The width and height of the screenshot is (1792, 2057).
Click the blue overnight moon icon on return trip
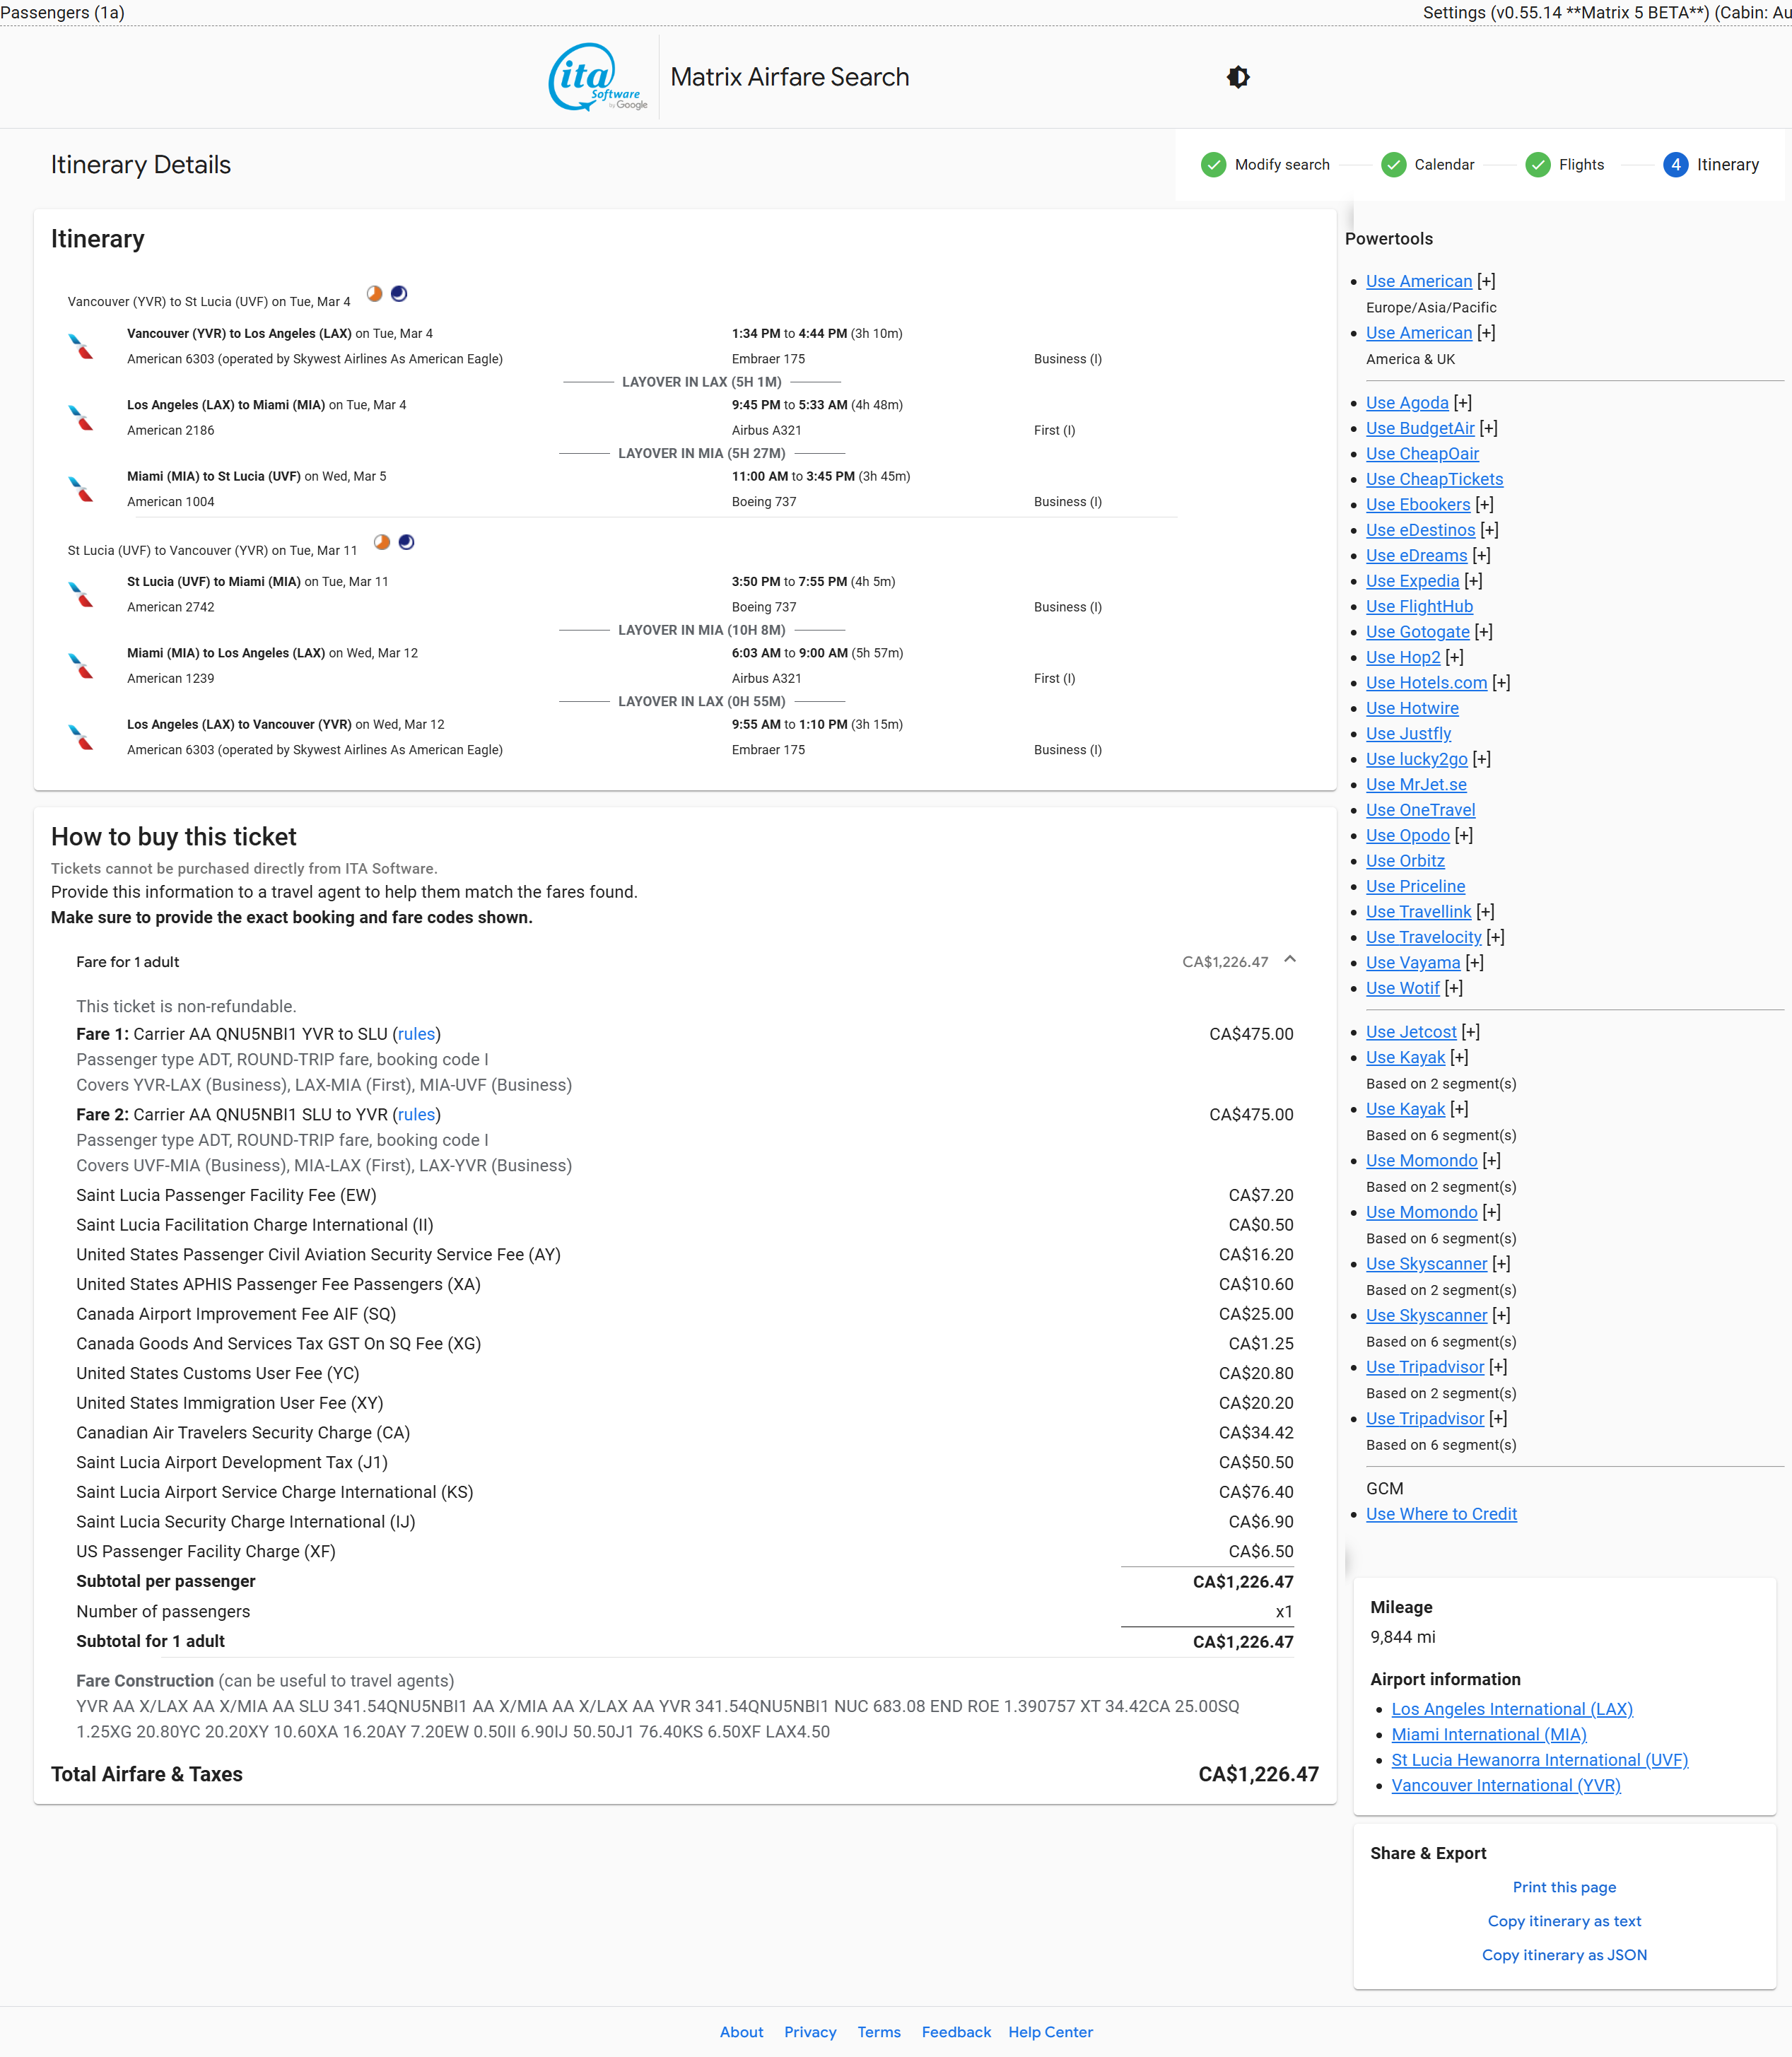[406, 542]
